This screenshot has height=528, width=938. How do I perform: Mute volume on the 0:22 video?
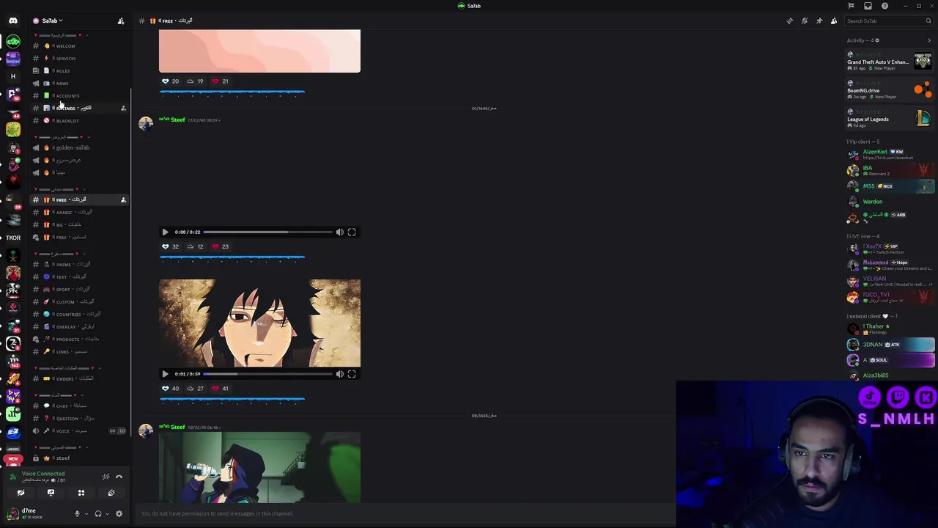[340, 232]
